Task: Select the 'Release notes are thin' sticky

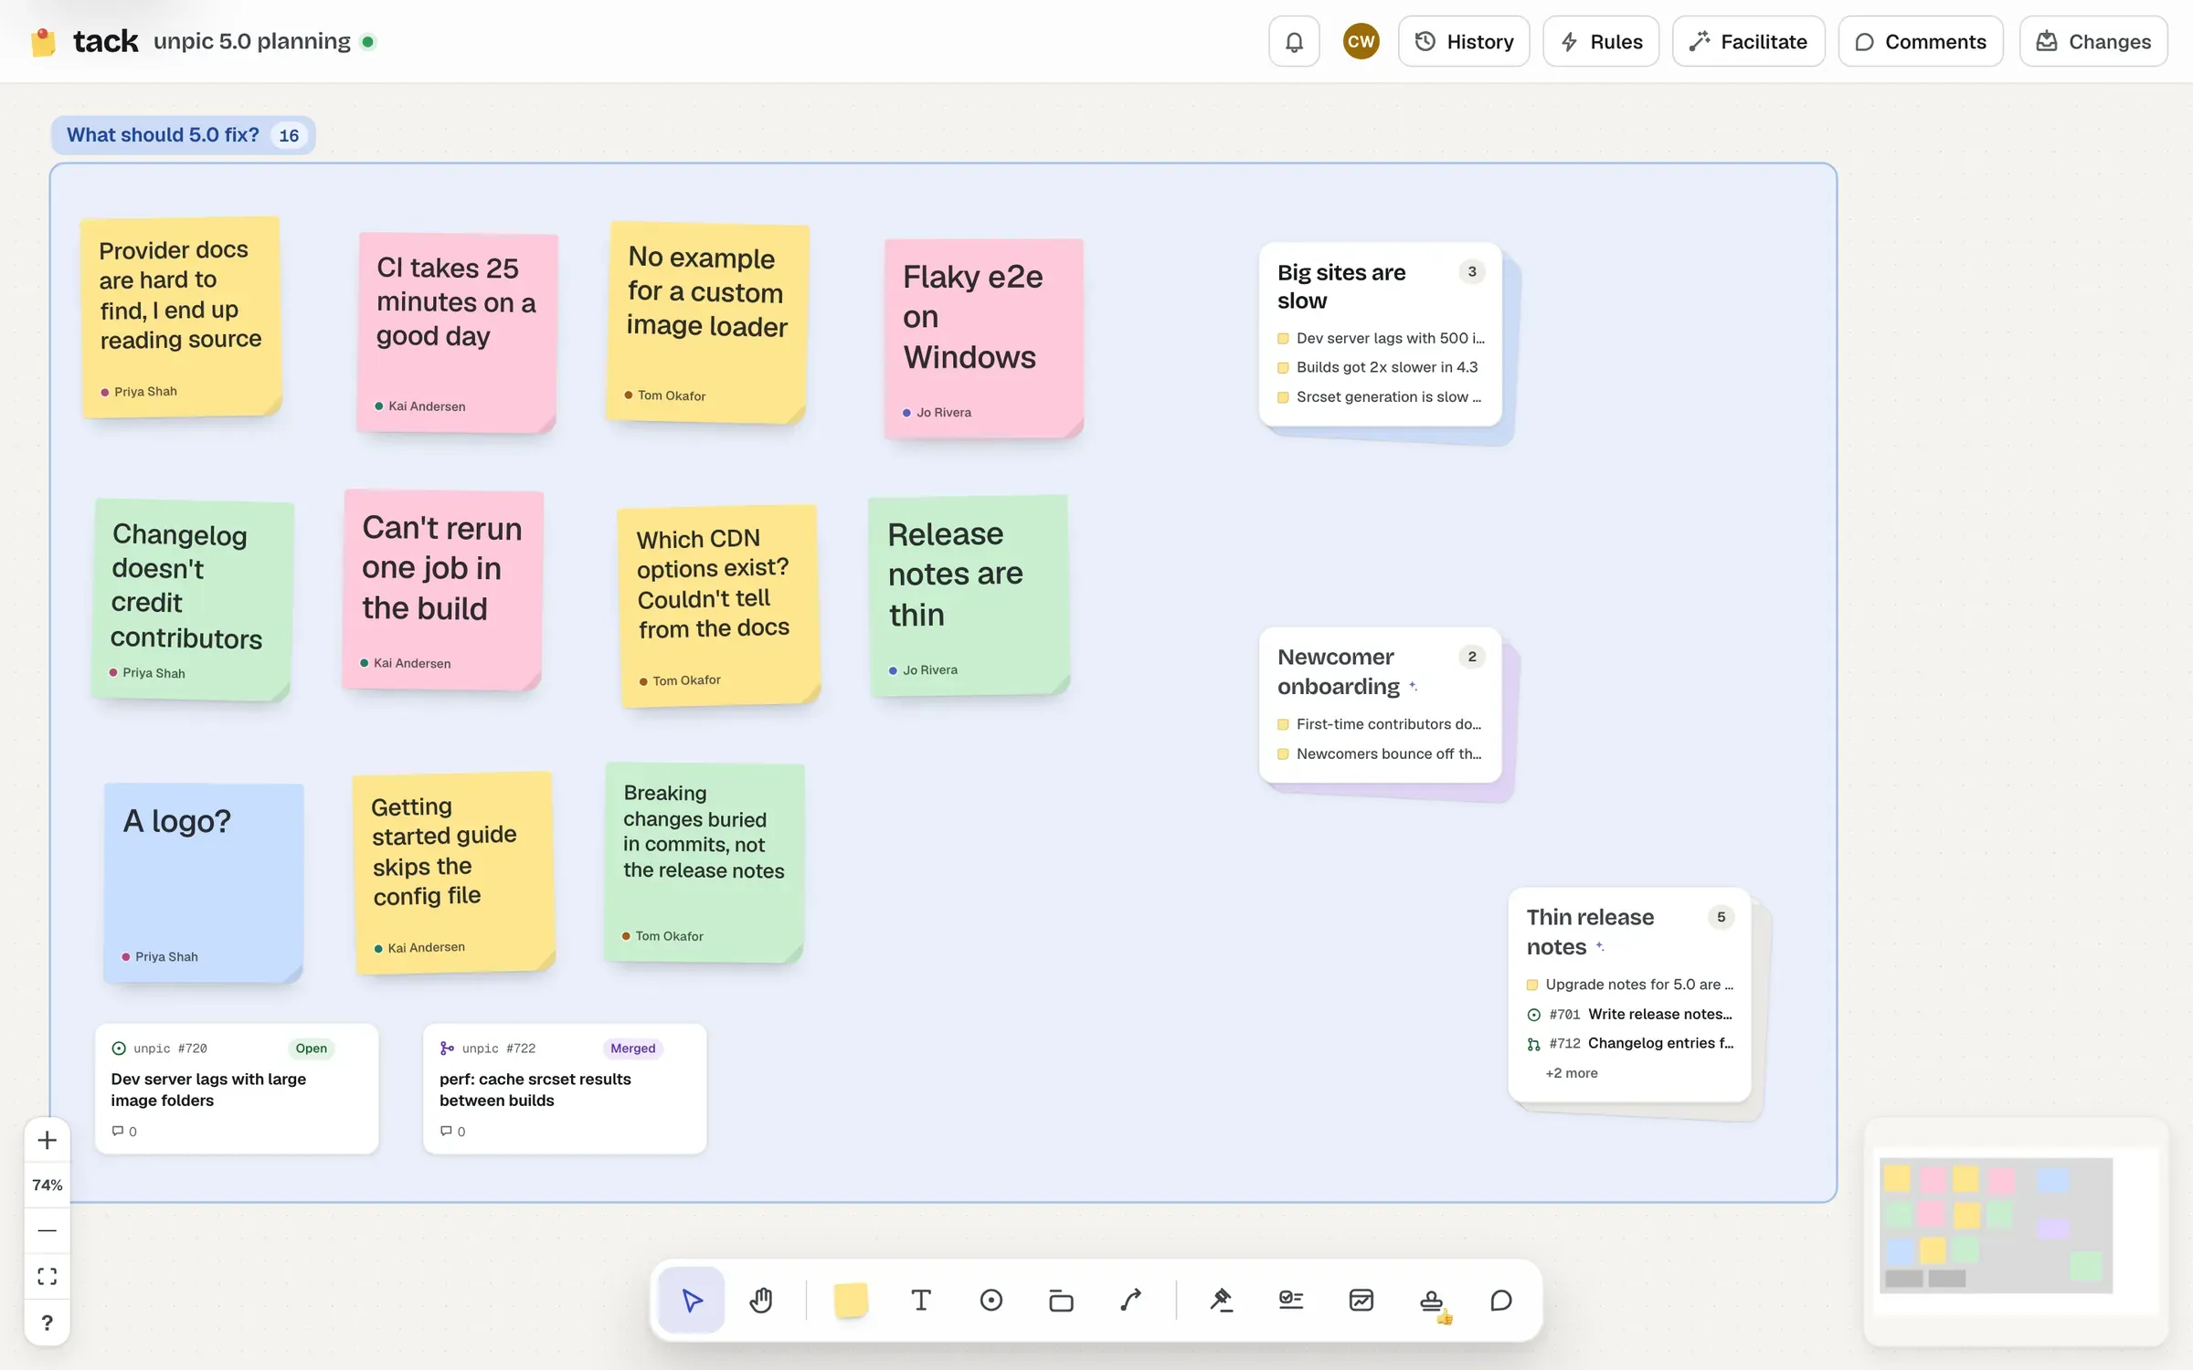Action: (969, 596)
